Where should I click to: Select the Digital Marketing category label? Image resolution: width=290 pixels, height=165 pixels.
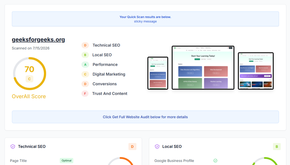(x=109, y=74)
